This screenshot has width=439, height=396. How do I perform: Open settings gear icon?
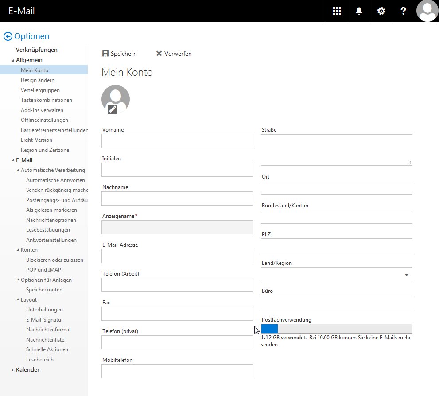pyautogui.click(x=381, y=11)
